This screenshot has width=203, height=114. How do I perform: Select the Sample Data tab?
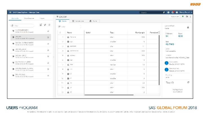[78, 21]
